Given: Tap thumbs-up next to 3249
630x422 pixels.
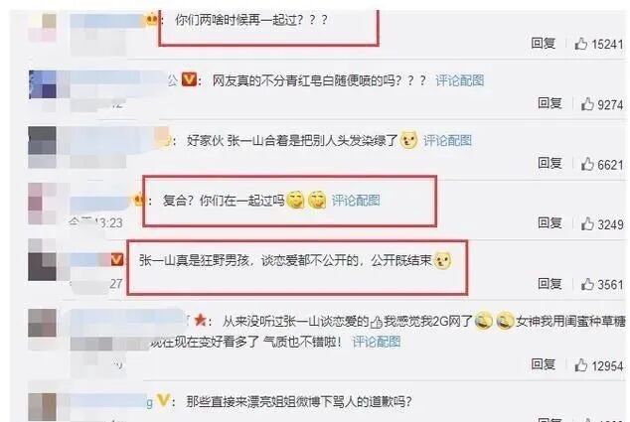Looking at the screenshot, I should (587, 223).
